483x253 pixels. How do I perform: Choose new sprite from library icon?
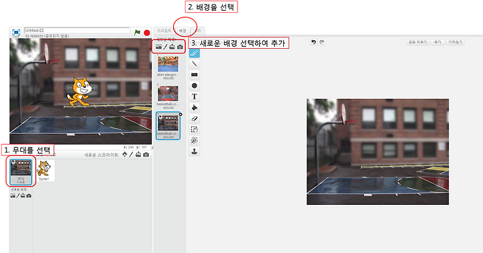125,155
